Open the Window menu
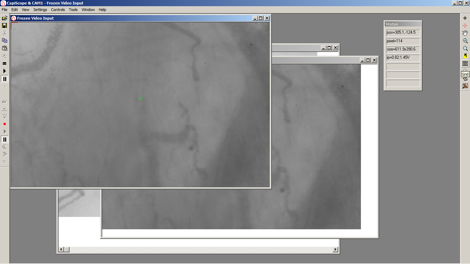The height and width of the screenshot is (264, 470). (x=88, y=10)
